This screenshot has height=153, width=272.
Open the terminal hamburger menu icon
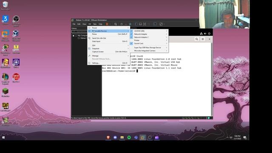[x=203, y=39]
